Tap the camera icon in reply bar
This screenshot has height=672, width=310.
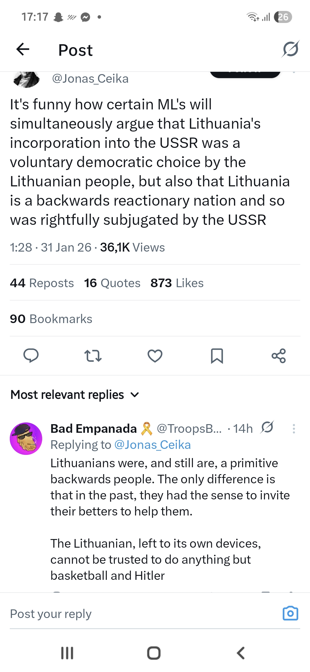tap(290, 613)
